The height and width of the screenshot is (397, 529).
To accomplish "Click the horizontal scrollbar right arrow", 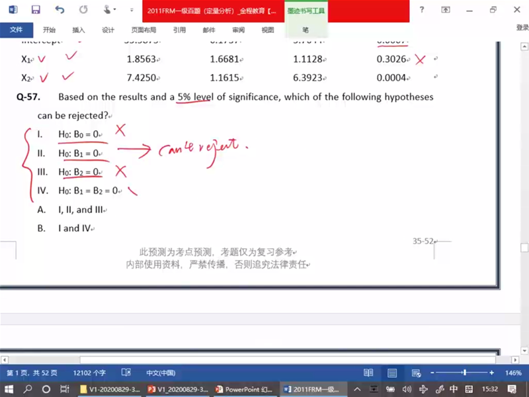I will point(515,360).
